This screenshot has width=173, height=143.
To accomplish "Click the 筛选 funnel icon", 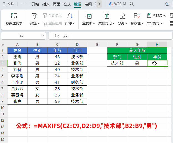I will tap(34, 16).
